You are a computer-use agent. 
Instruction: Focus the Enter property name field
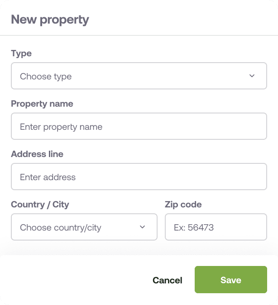(x=139, y=126)
